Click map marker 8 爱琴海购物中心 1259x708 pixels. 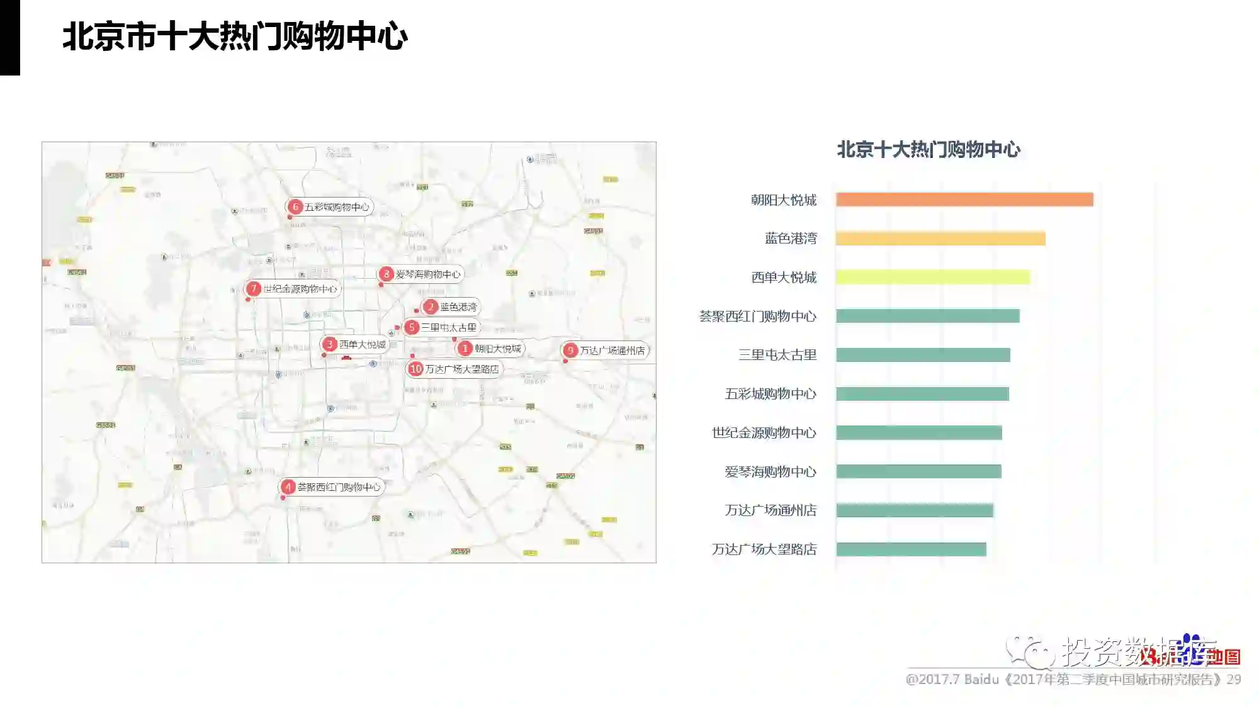pos(387,274)
